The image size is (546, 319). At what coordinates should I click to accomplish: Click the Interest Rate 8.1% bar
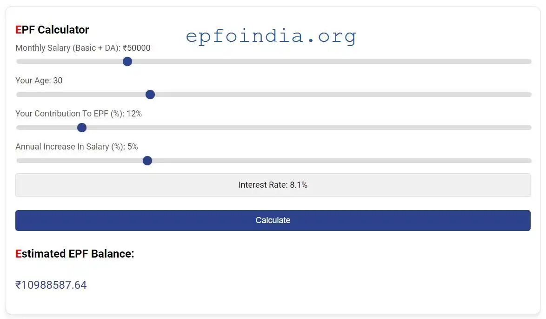(x=273, y=184)
